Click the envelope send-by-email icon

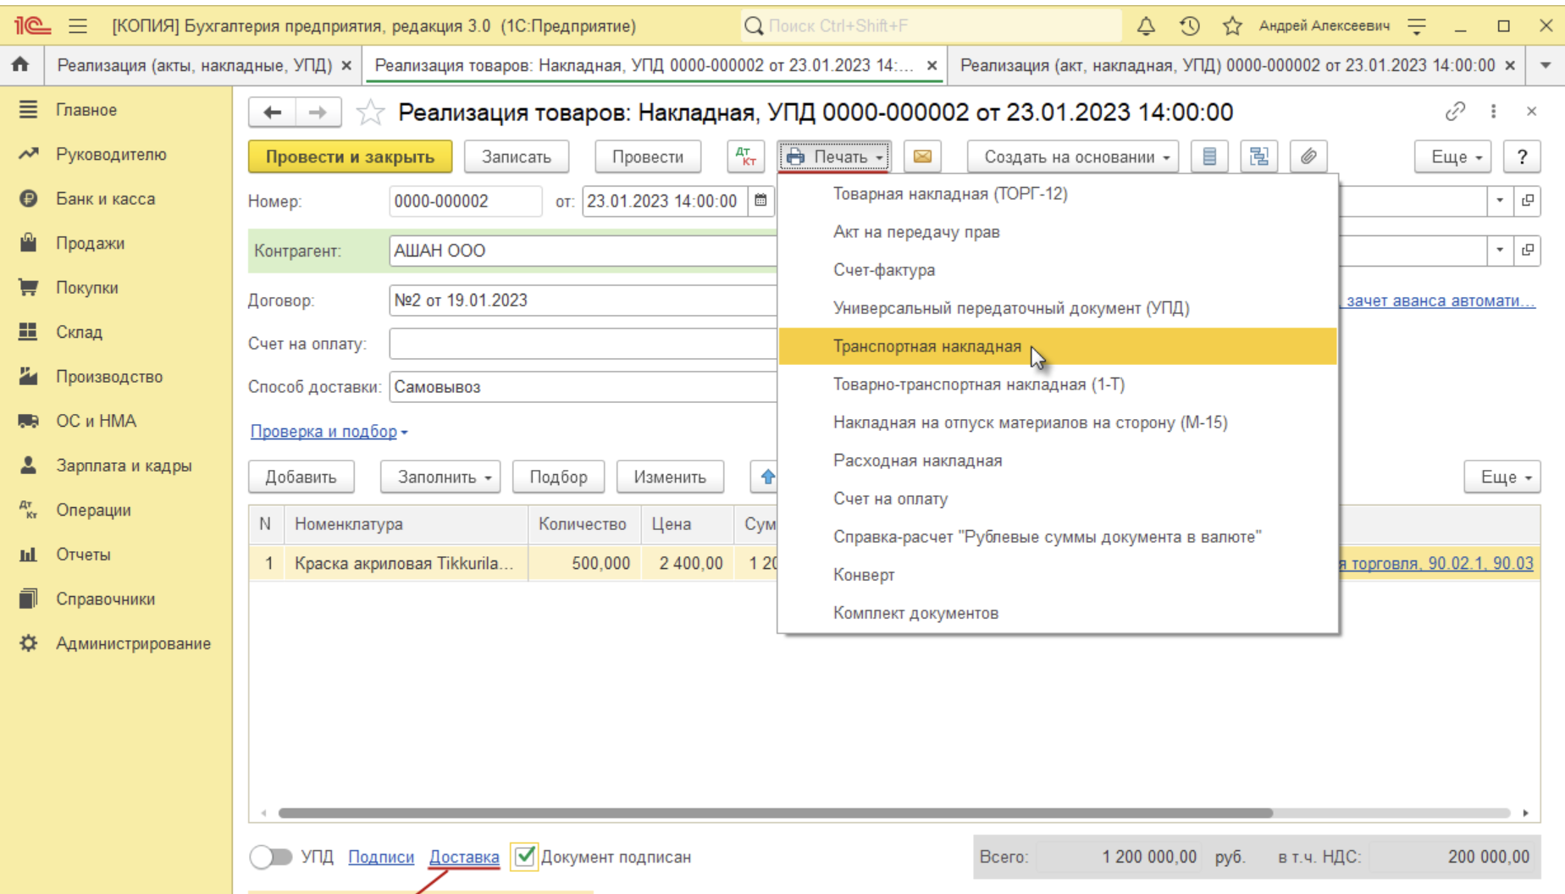pyautogui.click(x=922, y=157)
